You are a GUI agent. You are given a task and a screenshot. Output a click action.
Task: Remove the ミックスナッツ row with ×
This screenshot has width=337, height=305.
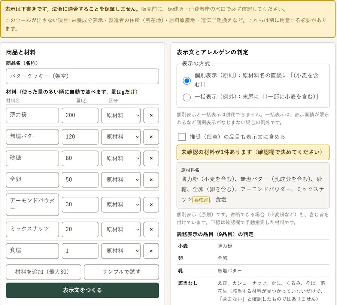click(x=151, y=229)
